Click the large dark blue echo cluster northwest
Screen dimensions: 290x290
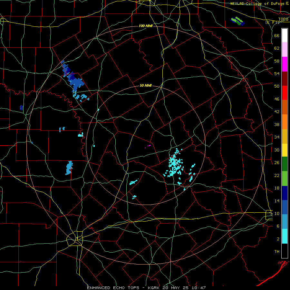coord(72,77)
